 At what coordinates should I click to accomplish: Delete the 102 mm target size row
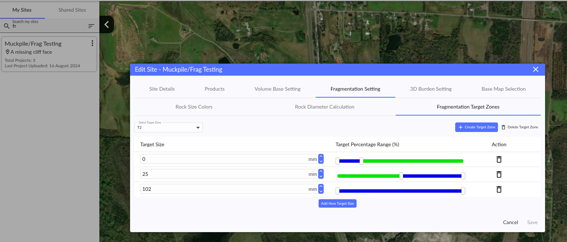point(499,189)
